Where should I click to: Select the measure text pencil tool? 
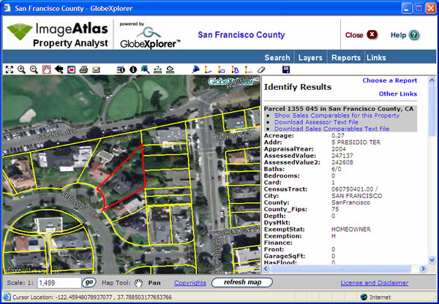(x=248, y=69)
